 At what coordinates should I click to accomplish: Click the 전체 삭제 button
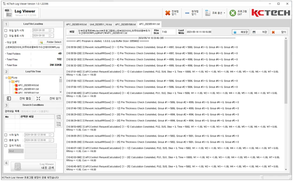click(x=58, y=124)
